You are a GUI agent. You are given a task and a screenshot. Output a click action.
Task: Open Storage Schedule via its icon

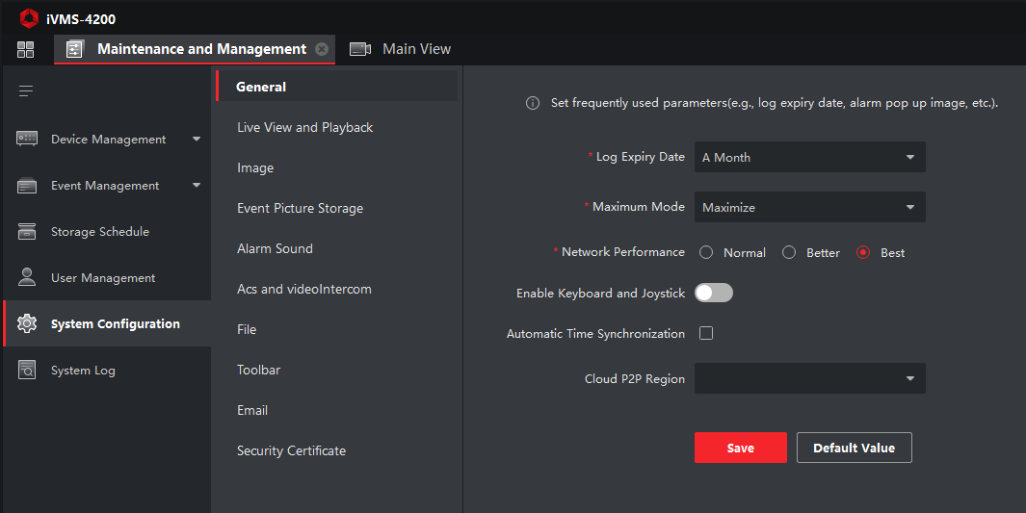pyautogui.click(x=27, y=232)
